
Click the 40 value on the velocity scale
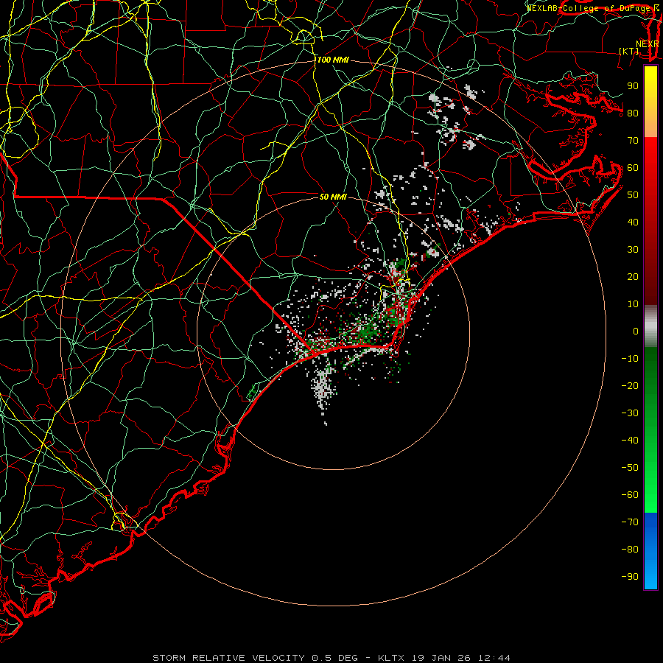[633, 222]
